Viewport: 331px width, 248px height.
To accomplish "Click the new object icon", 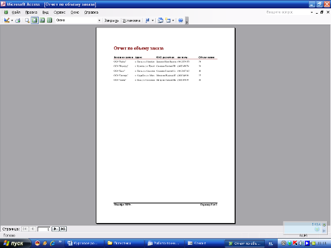I will (x=168, y=20).
